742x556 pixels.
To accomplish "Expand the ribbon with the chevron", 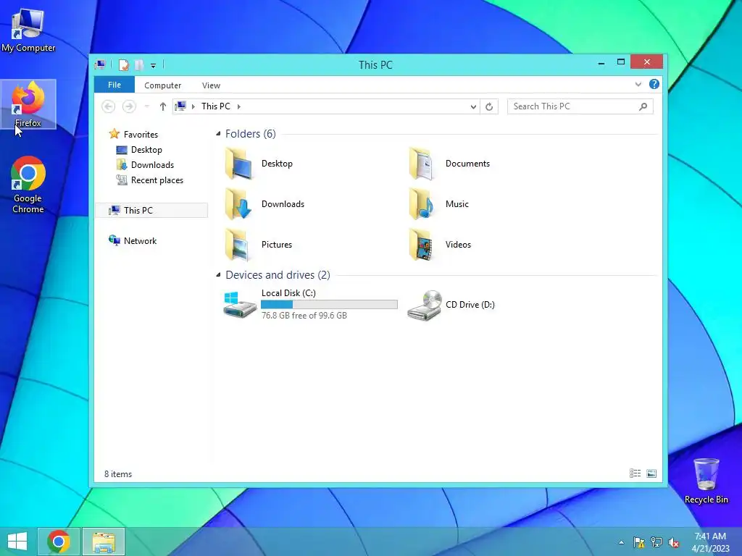I will click(638, 85).
